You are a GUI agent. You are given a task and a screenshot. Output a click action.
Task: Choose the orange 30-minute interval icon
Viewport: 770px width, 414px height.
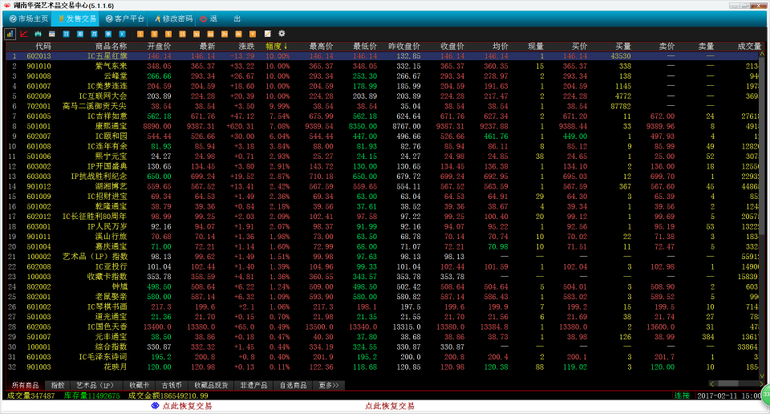pyautogui.click(x=197, y=34)
